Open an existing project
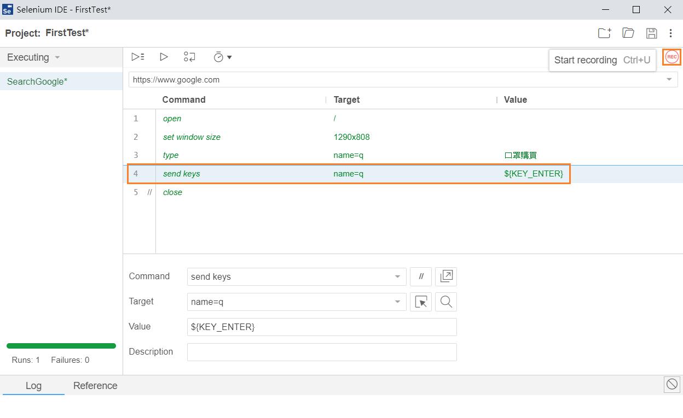683x418 pixels. pyautogui.click(x=628, y=33)
